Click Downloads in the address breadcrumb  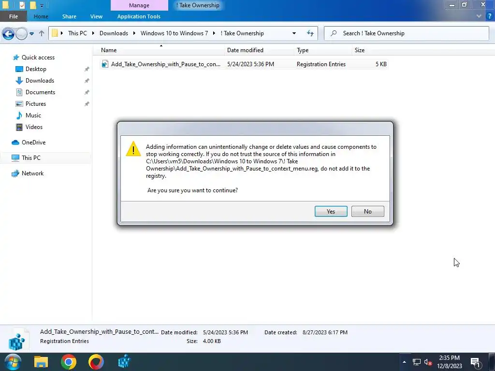tap(114, 33)
